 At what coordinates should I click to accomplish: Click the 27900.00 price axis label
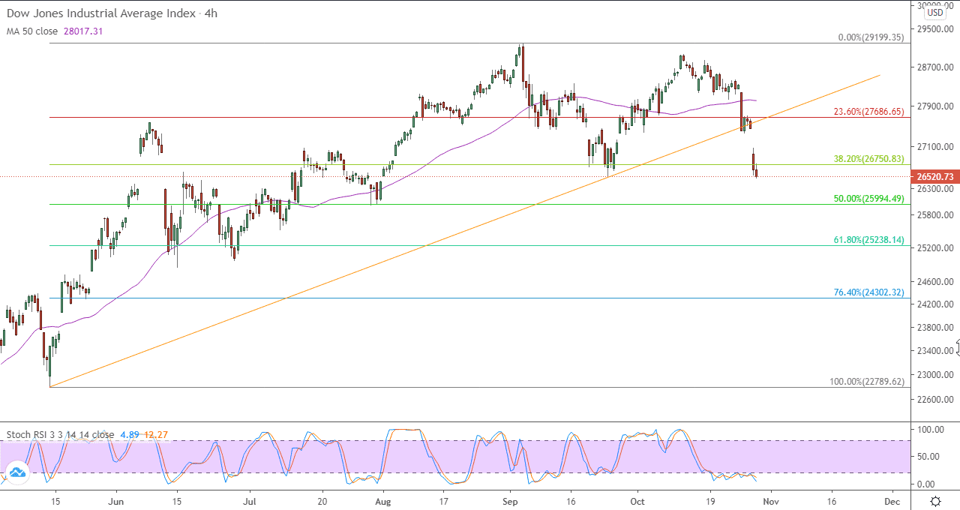point(934,106)
